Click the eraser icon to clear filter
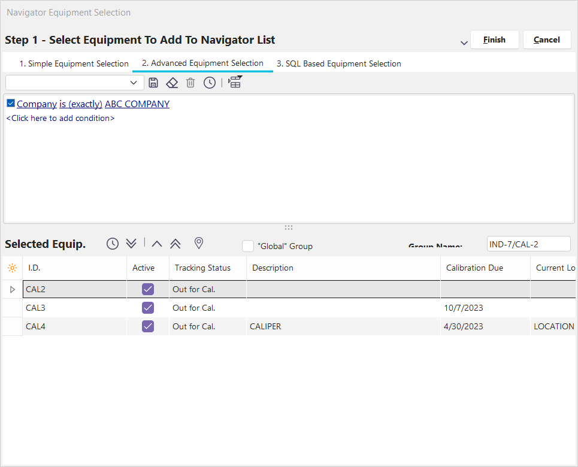The image size is (578, 467). click(x=172, y=83)
